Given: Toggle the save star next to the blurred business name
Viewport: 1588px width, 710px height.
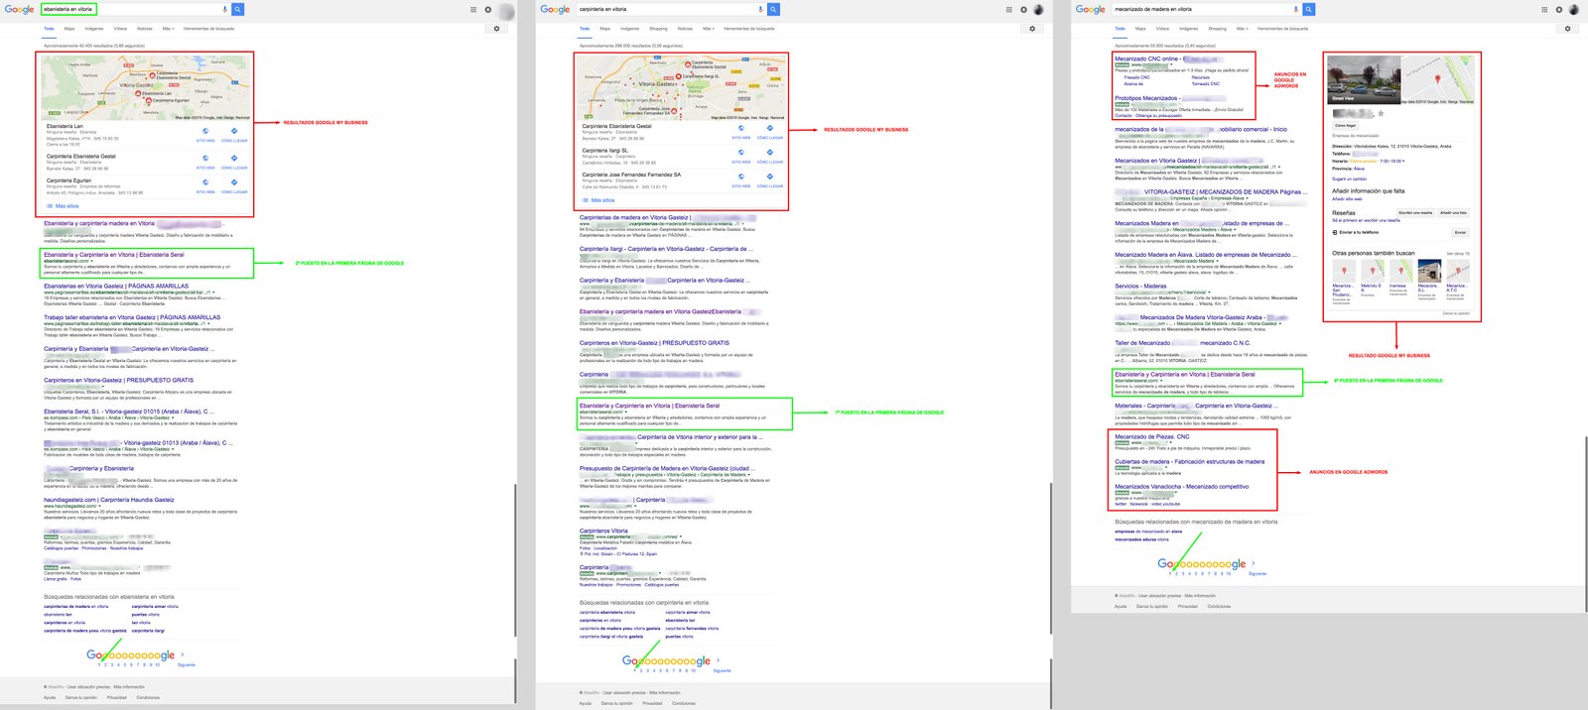Looking at the screenshot, I should (1381, 114).
